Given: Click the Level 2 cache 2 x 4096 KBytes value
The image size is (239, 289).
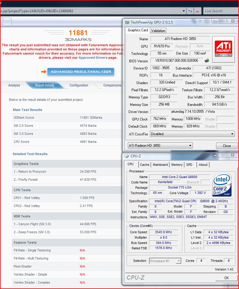Looking at the screenshot, I should 218,243.
